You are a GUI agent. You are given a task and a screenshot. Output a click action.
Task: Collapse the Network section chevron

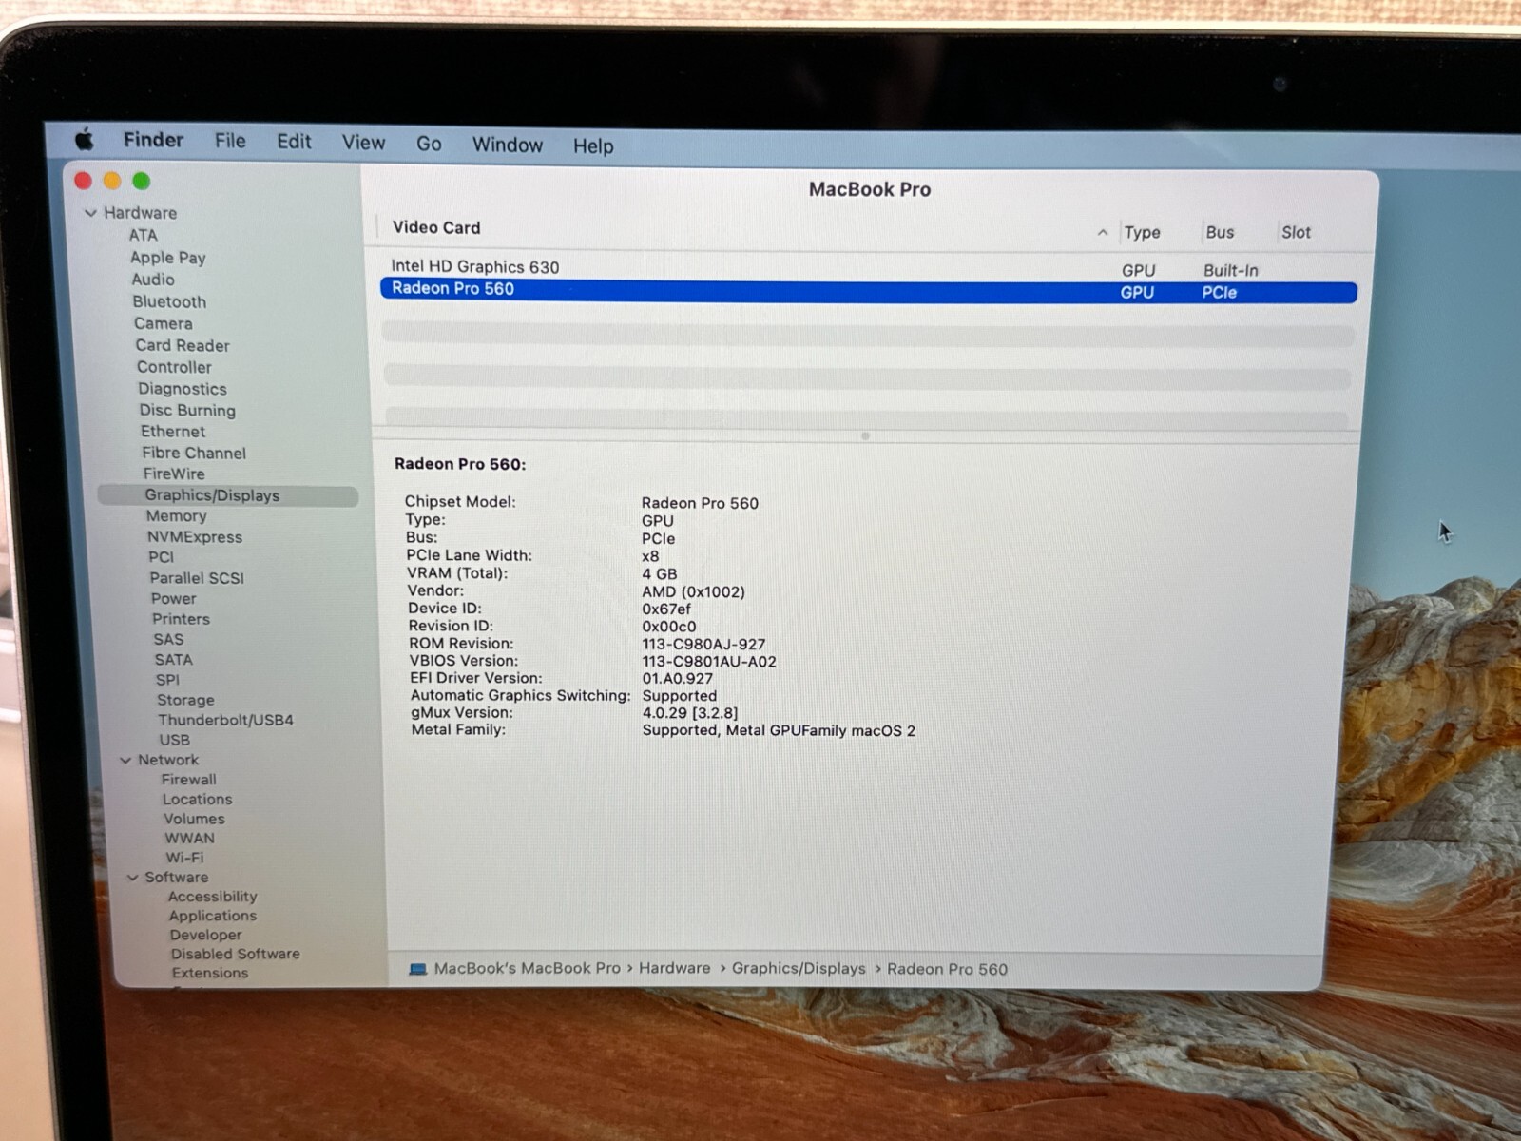pos(125,760)
